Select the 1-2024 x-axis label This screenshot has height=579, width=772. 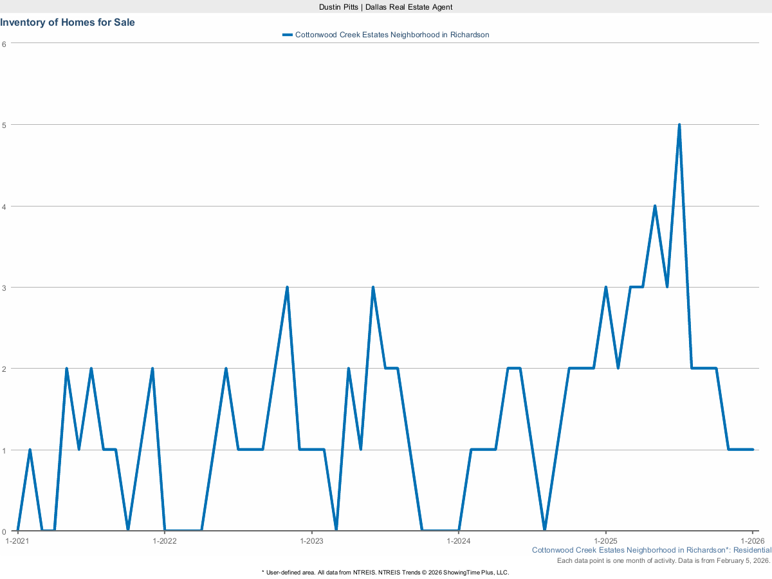click(x=459, y=540)
